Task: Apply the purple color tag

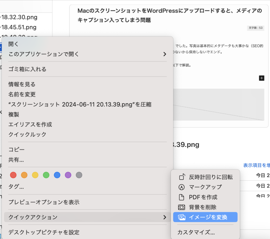Action: tap(68, 175)
